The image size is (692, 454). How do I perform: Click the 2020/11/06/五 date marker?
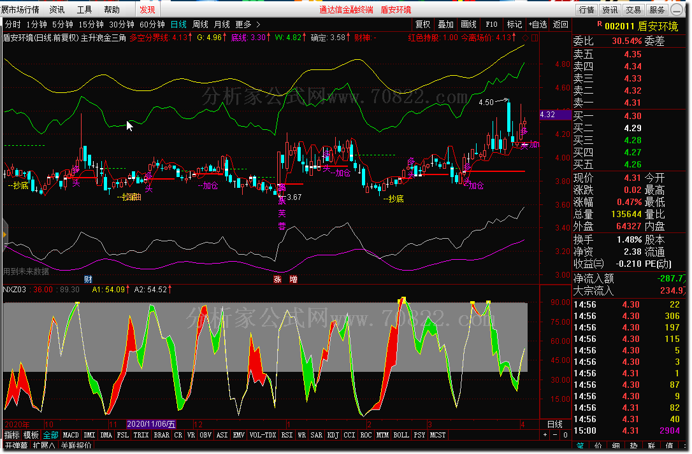click(x=152, y=424)
